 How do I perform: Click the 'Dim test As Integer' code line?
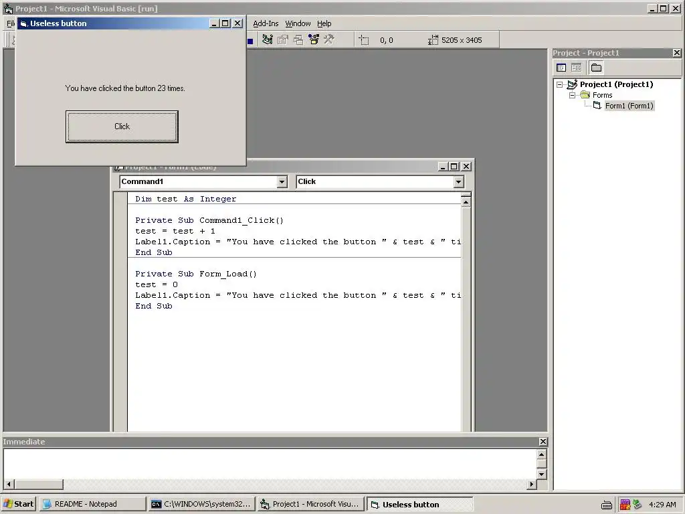point(186,199)
